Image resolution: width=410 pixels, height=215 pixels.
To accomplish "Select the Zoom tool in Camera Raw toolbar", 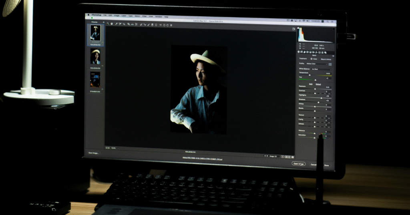I will [x=108, y=24].
